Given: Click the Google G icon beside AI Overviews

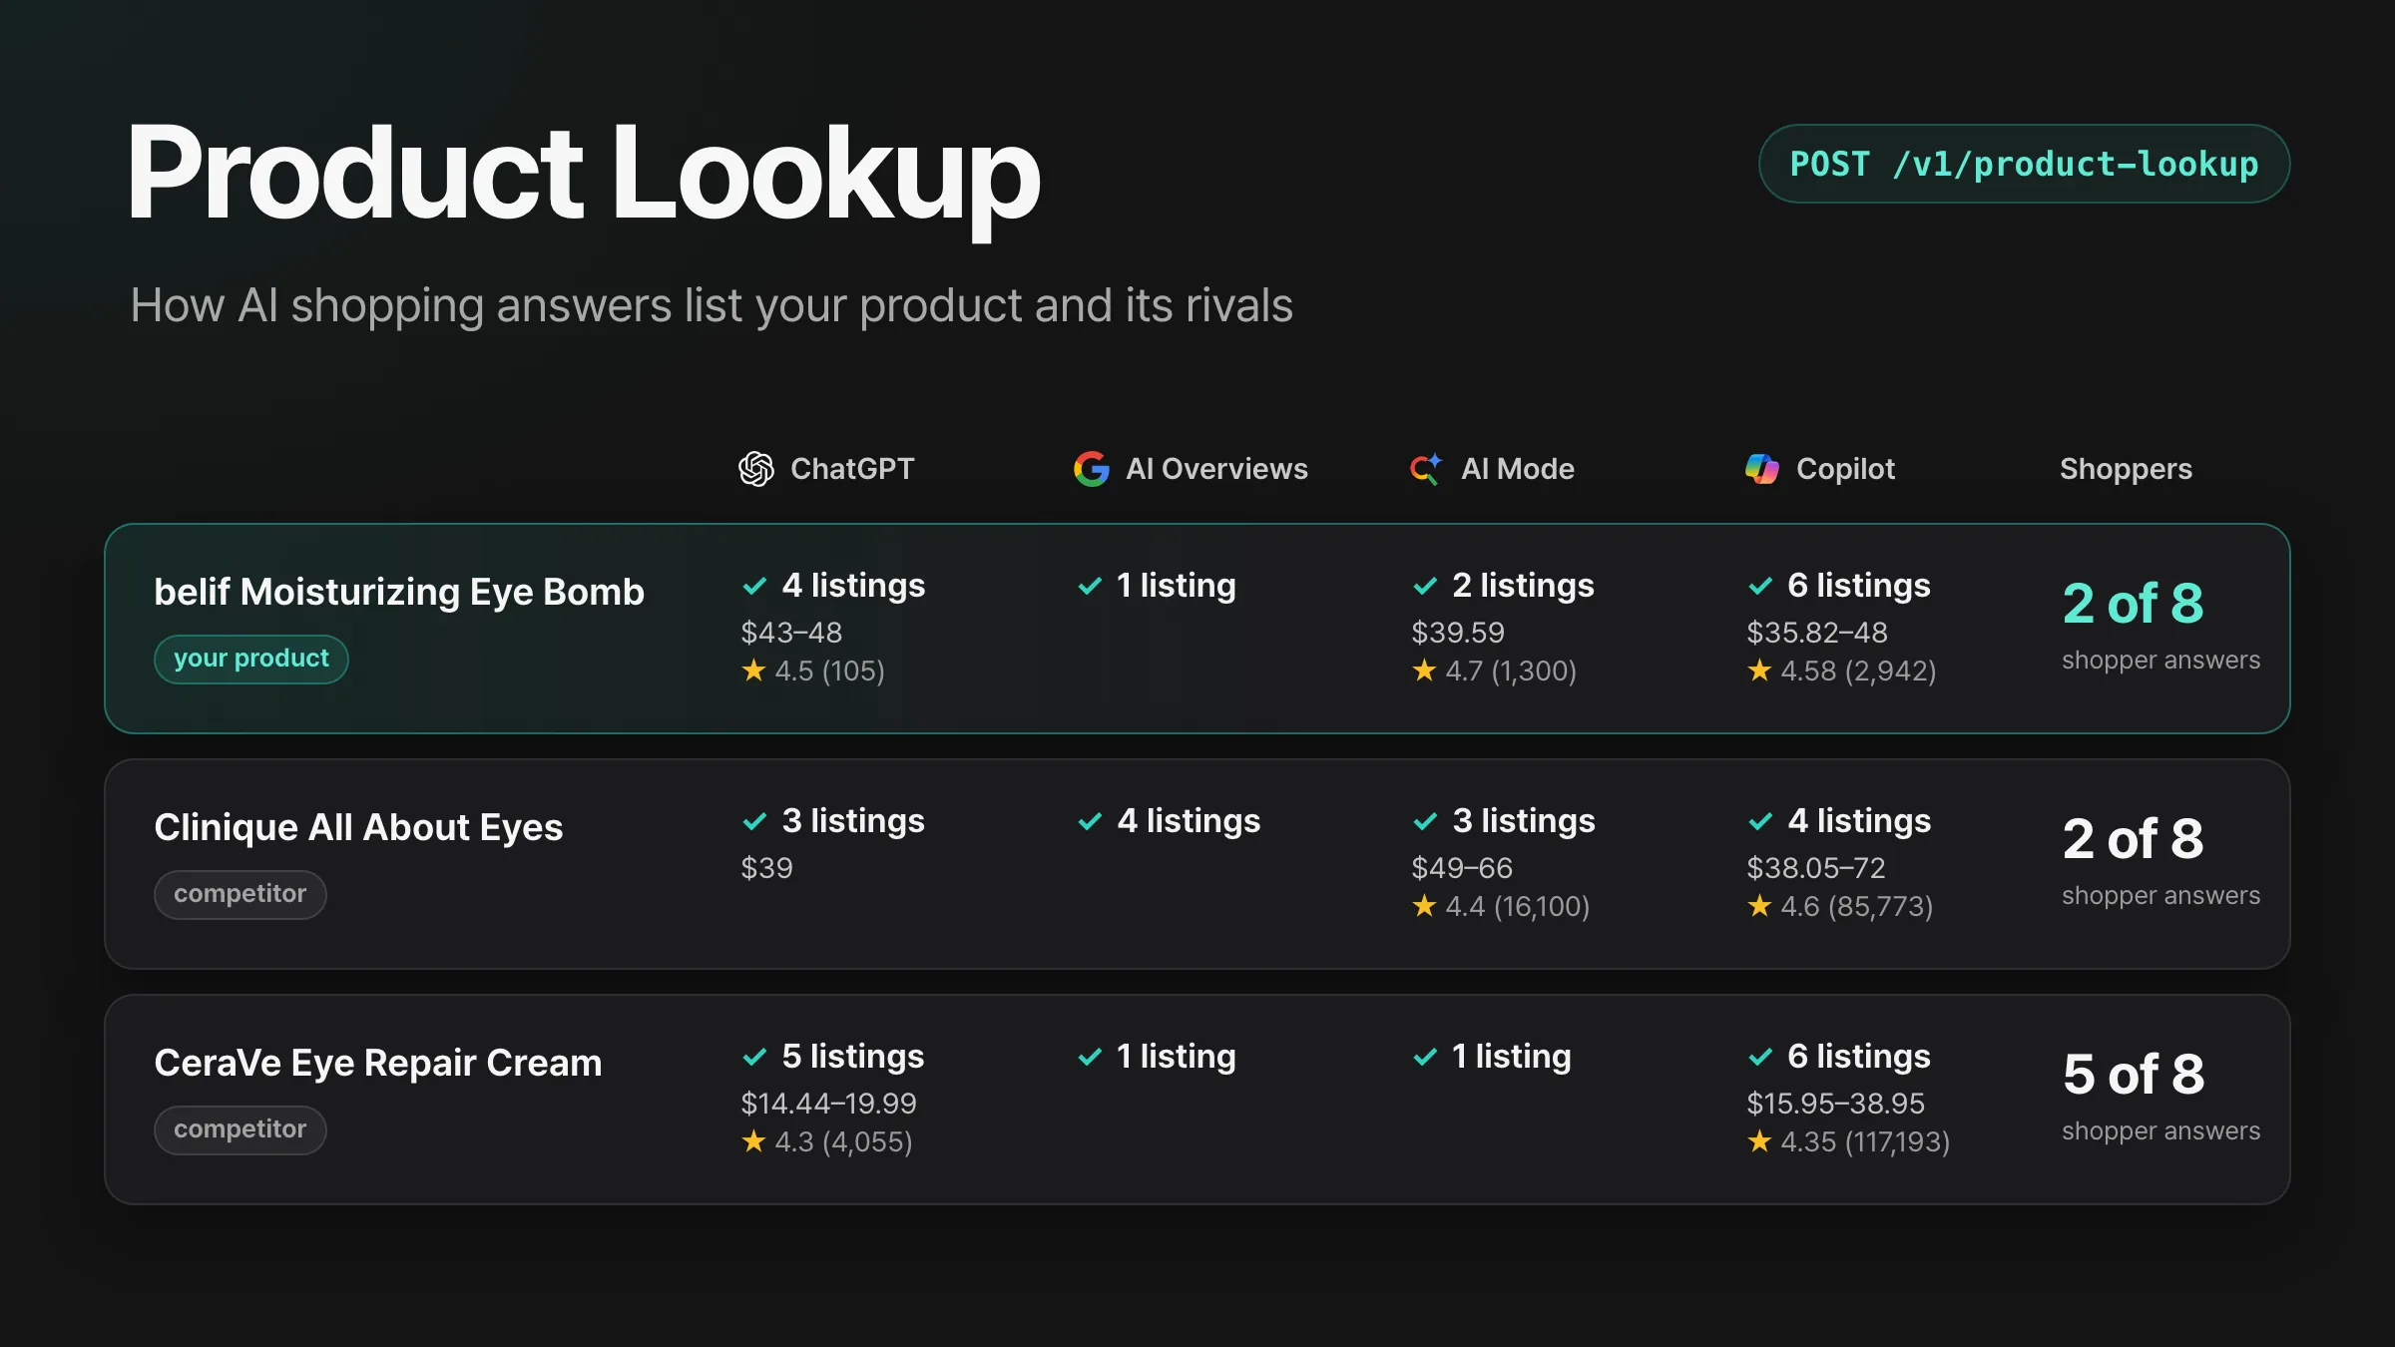Looking at the screenshot, I should point(1092,469).
